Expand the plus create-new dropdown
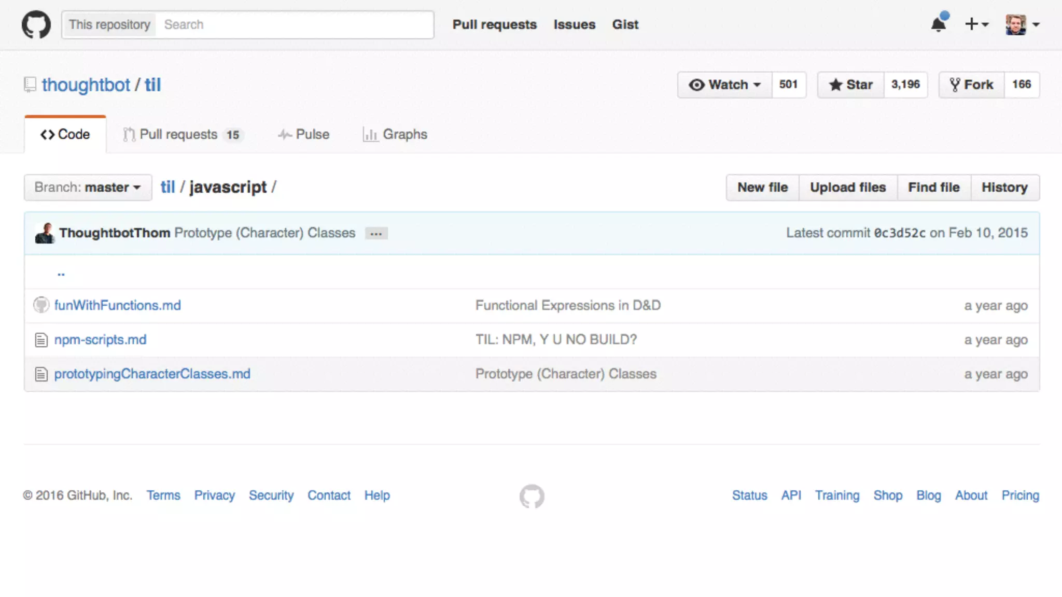 976,24
